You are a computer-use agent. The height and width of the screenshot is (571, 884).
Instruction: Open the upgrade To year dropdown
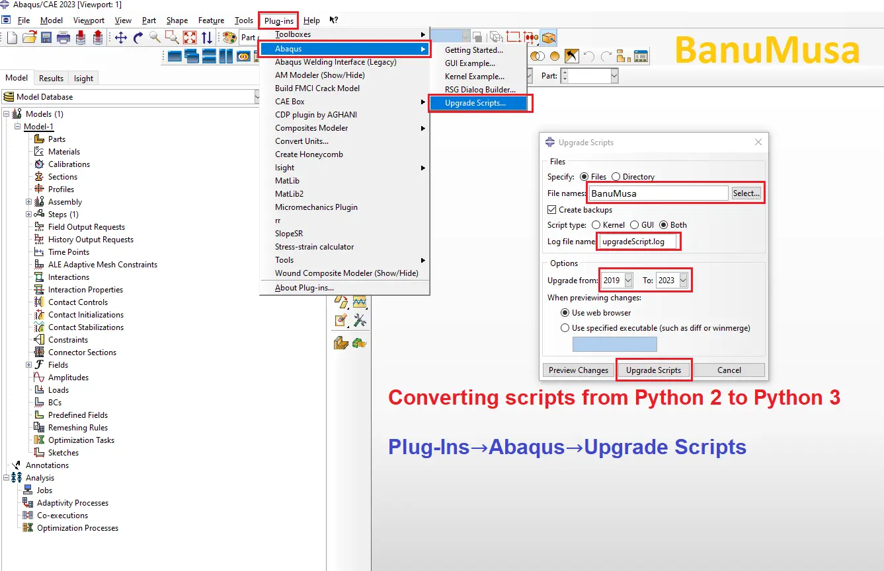point(683,281)
